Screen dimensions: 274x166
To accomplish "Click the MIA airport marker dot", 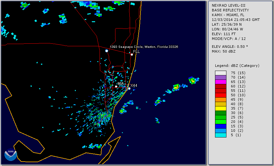I will click(116, 86).
